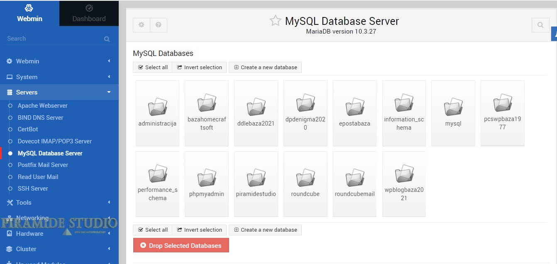Click the module configuration gear icon
The width and height of the screenshot is (557, 264).
point(141,25)
